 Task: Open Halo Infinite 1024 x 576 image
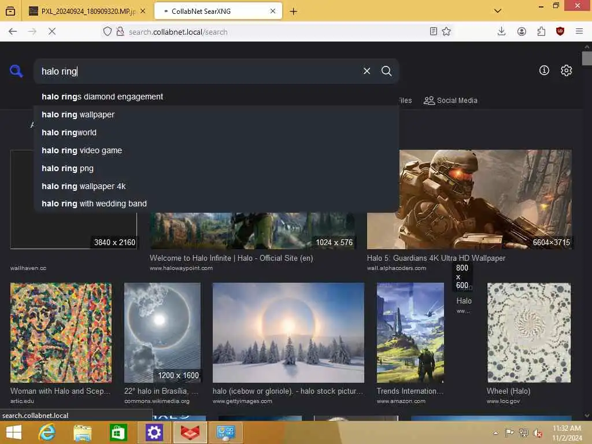click(252, 231)
